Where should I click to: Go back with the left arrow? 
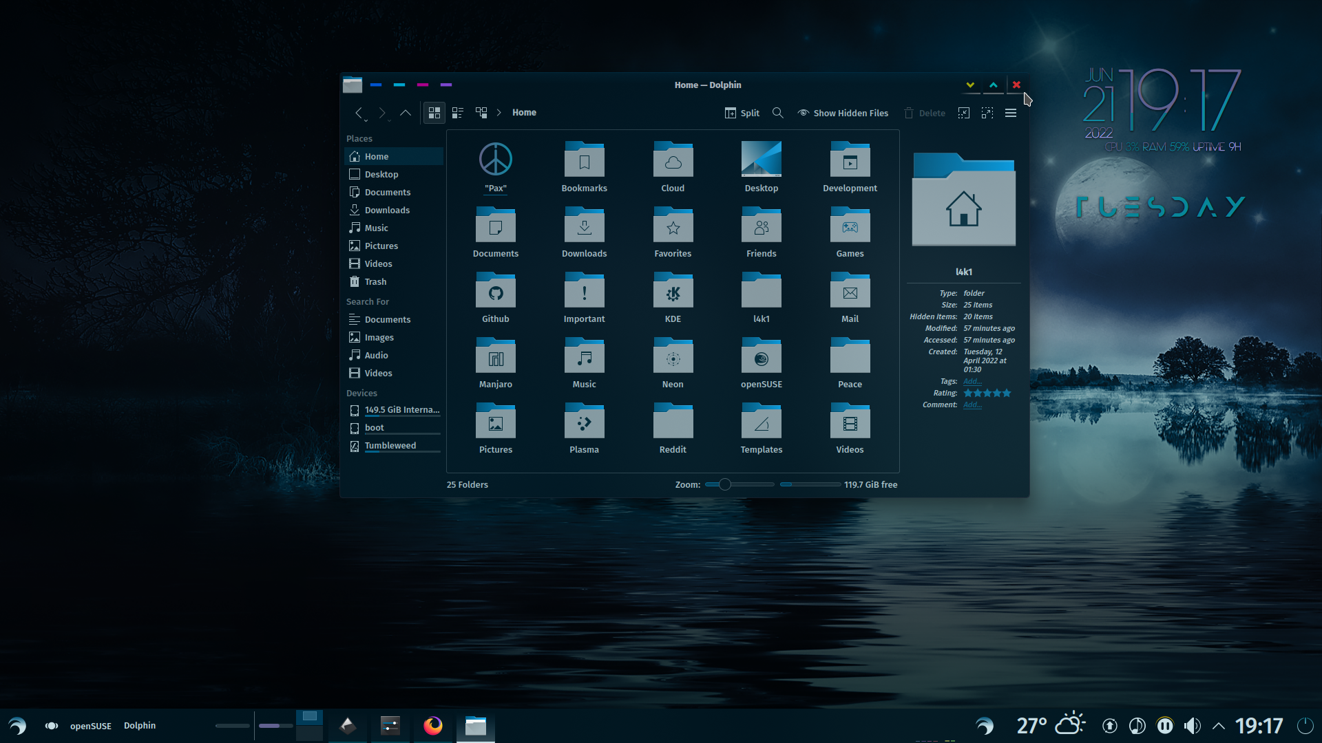pyautogui.click(x=358, y=113)
